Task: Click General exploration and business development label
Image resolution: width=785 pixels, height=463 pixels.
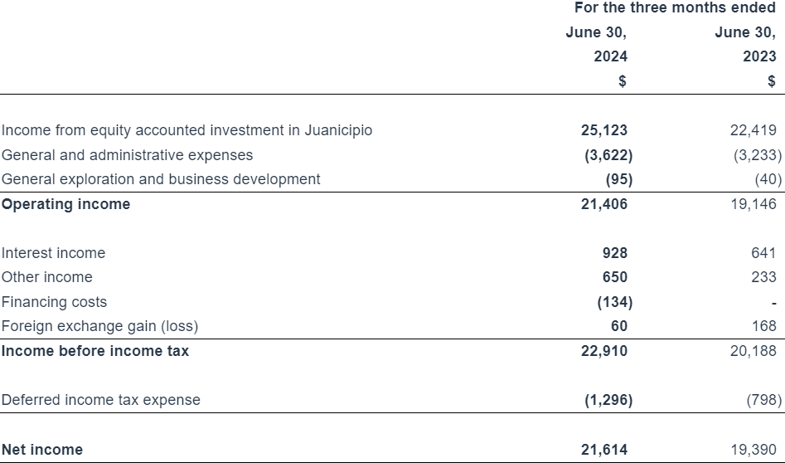Action: point(161,179)
